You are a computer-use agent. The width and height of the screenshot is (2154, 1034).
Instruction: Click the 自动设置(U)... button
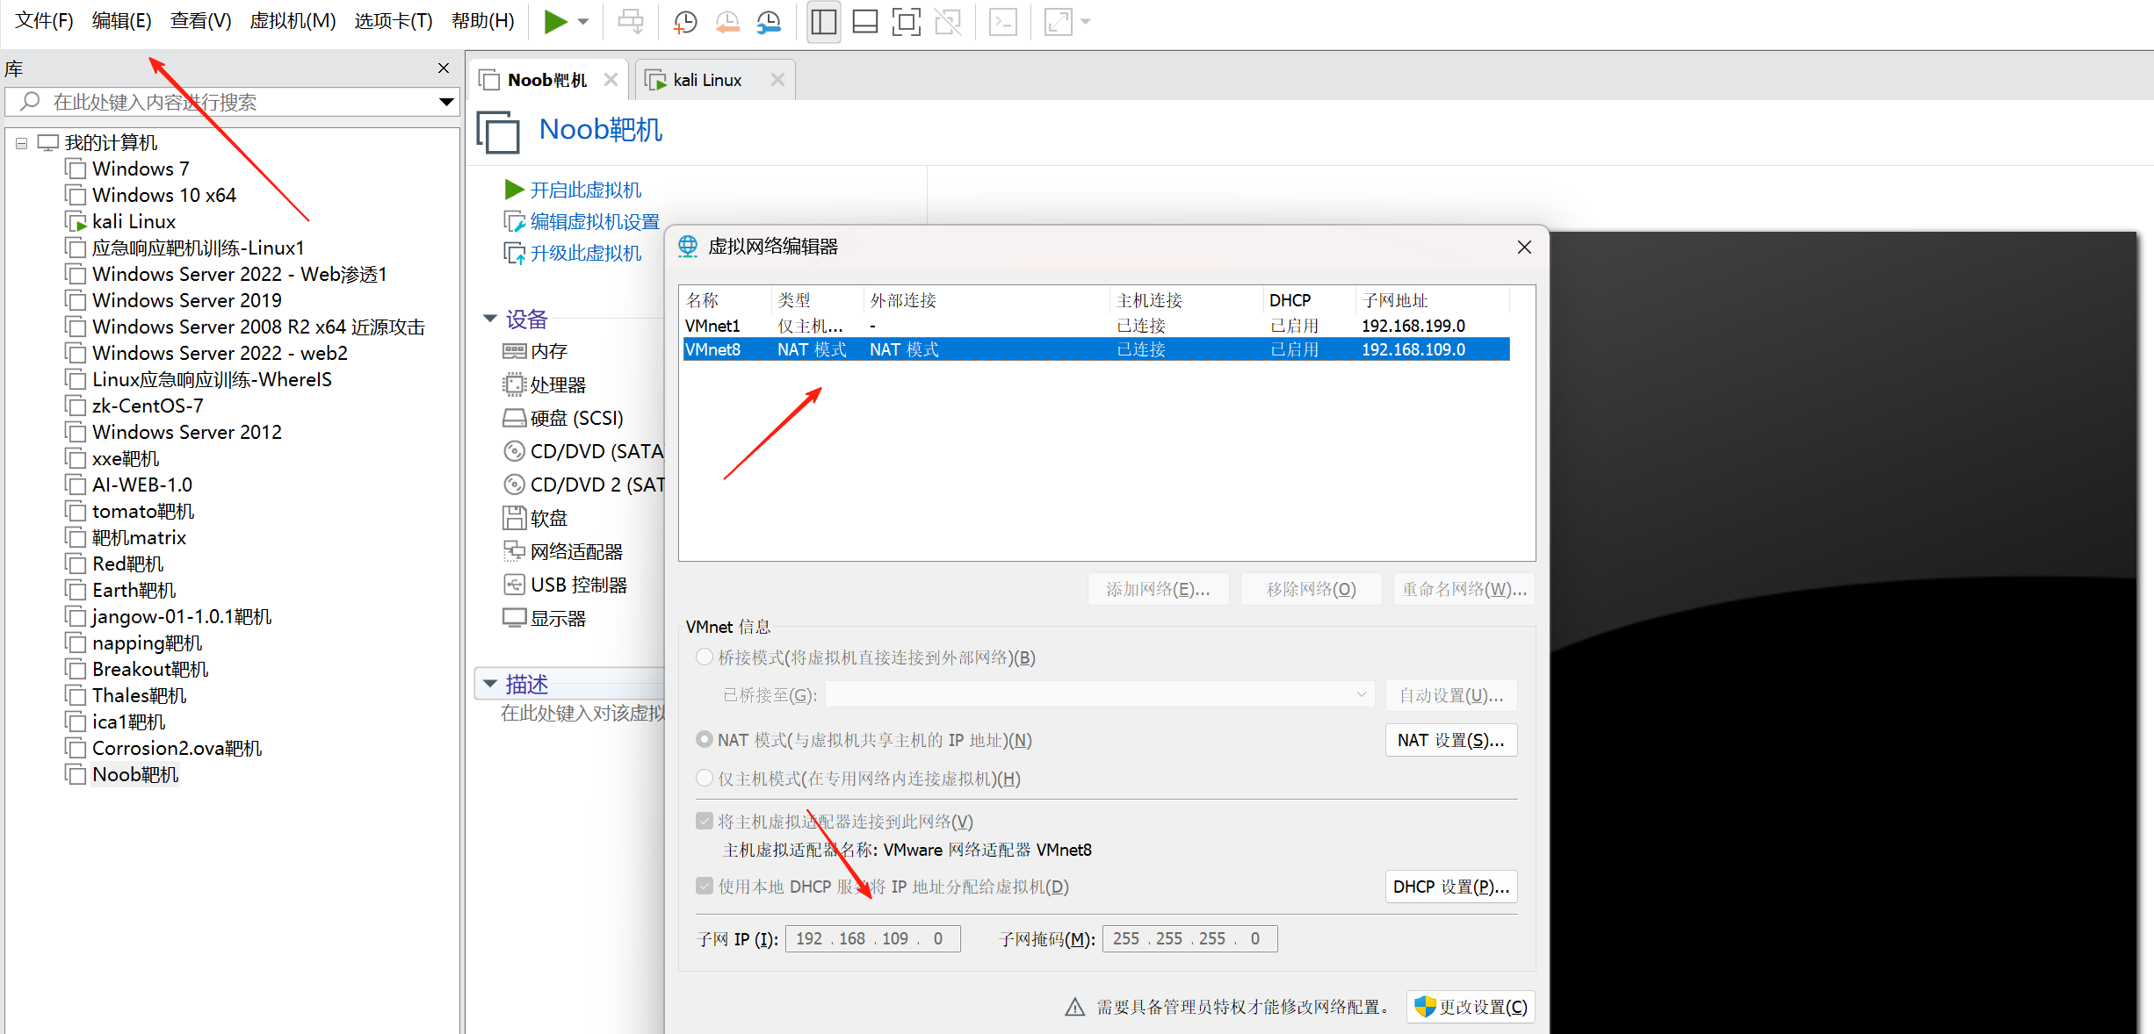point(1451,695)
